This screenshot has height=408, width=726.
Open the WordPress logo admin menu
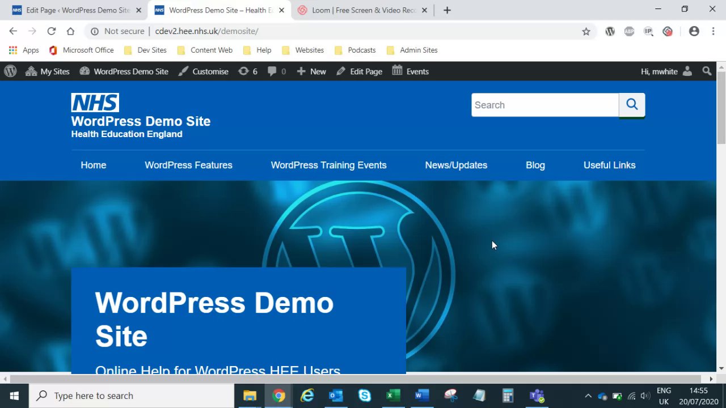point(10,71)
